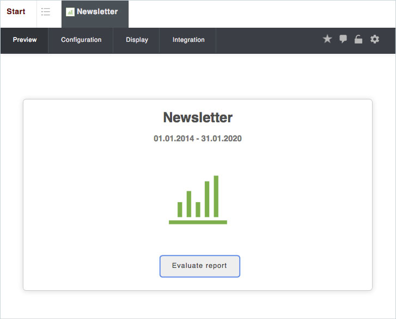
Task: Click the small chart icon in Newsletter tab
Action: tap(70, 12)
